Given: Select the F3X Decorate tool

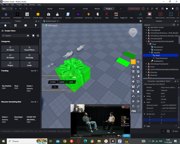Looking at the screenshot, I should 138,91.
